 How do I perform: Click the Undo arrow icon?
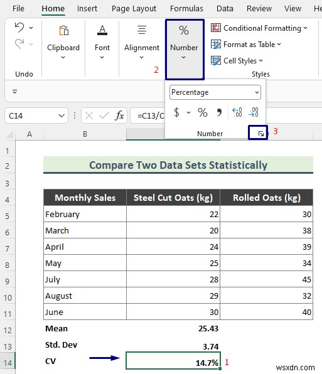tap(19, 28)
